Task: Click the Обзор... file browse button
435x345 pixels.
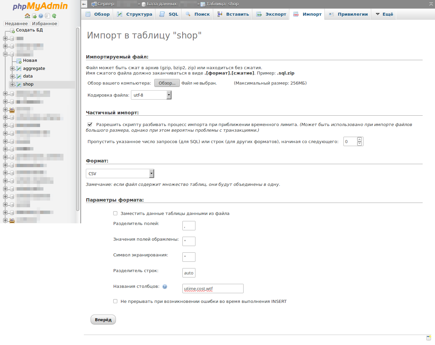Action: [167, 83]
